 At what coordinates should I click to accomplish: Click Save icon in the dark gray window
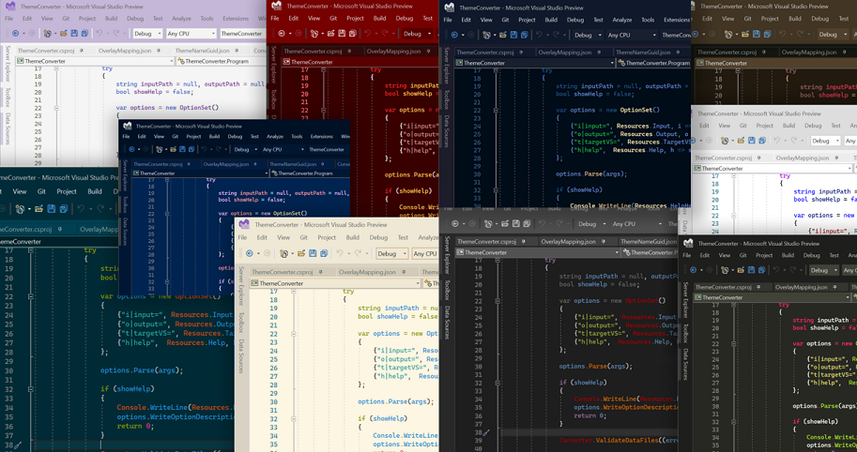(x=516, y=224)
